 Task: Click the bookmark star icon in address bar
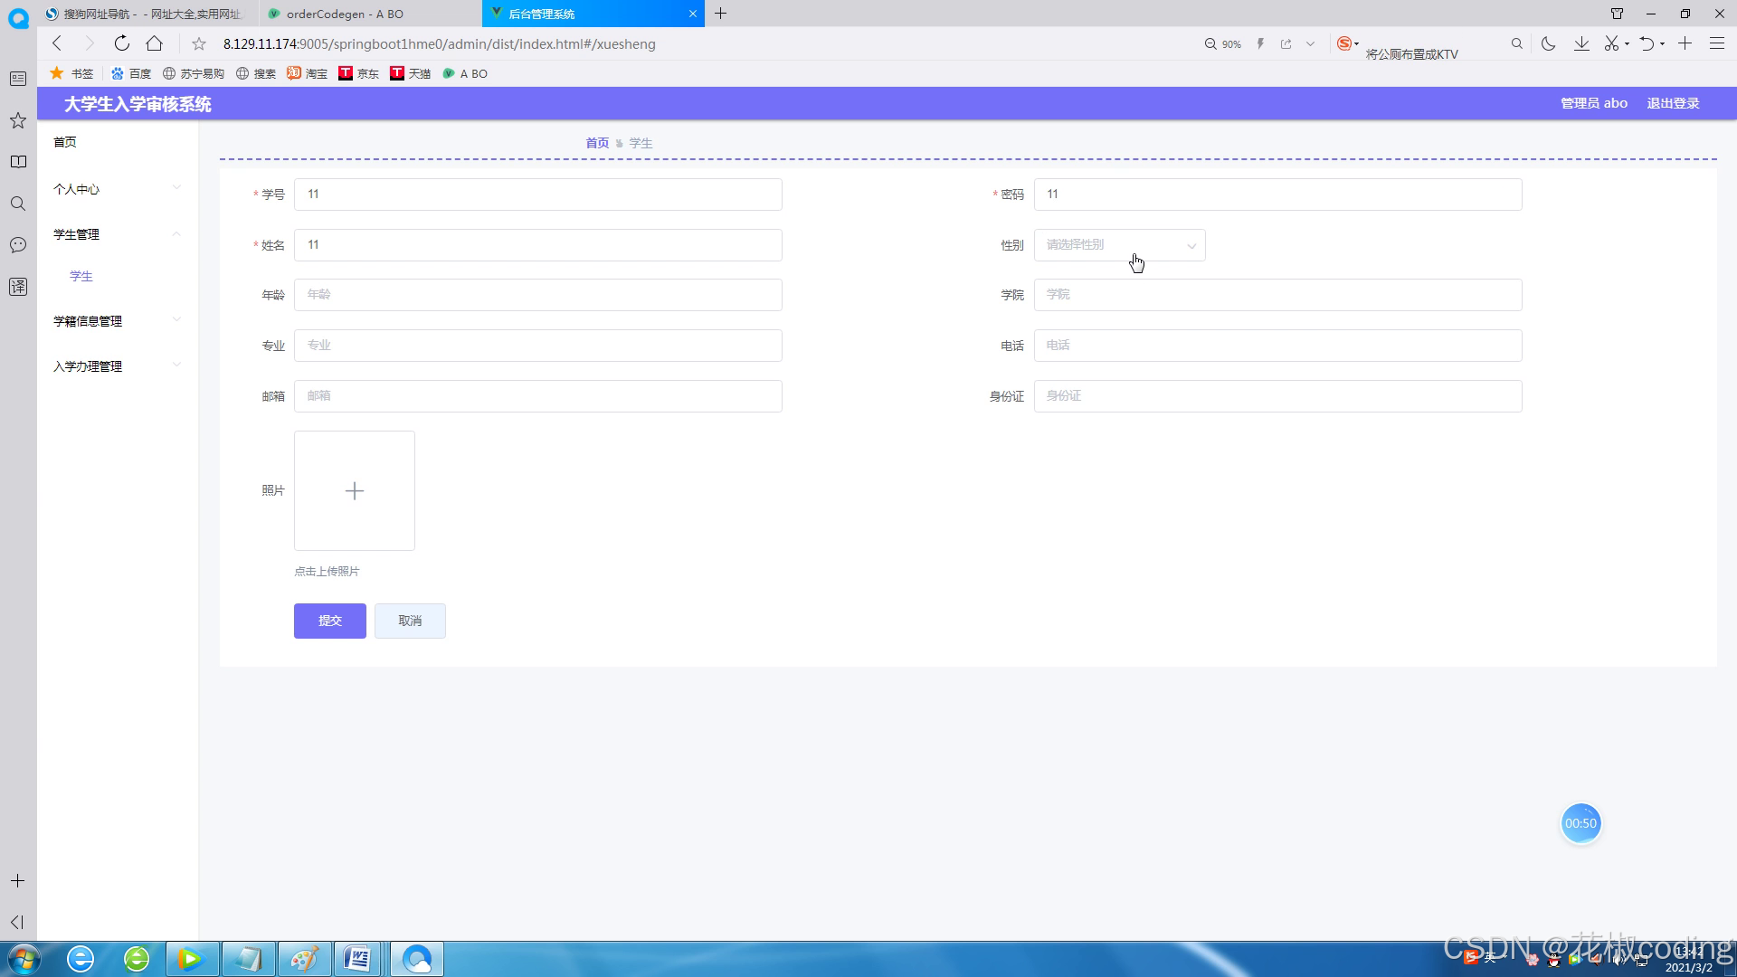pyautogui.click(x=199, y=43)
